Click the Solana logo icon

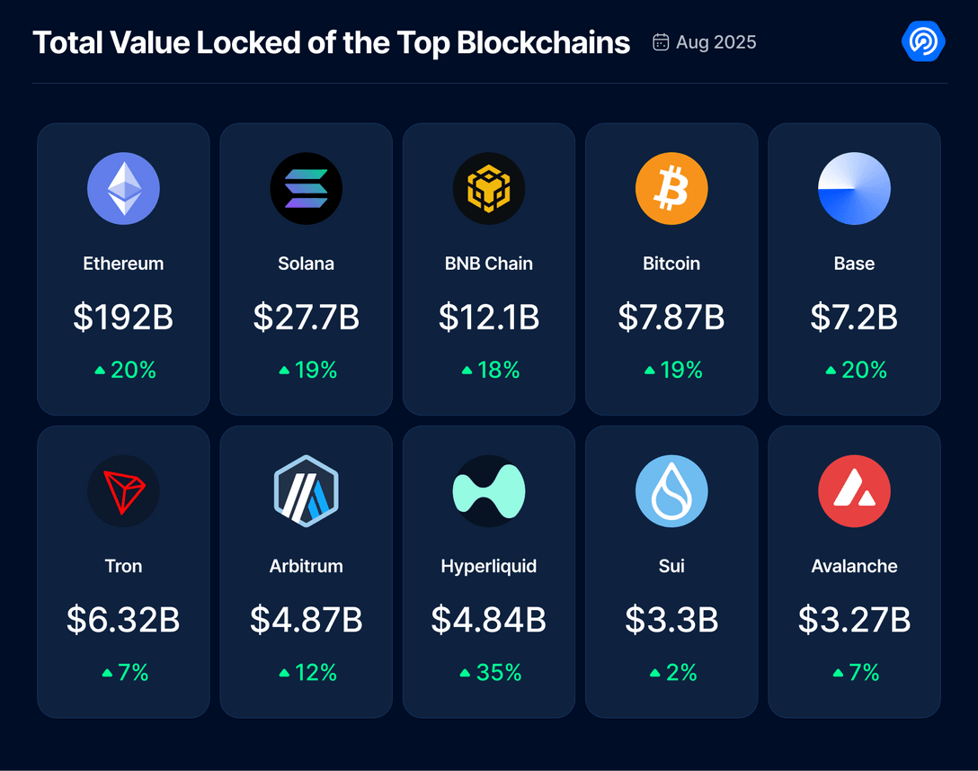[x=307, y=189]
